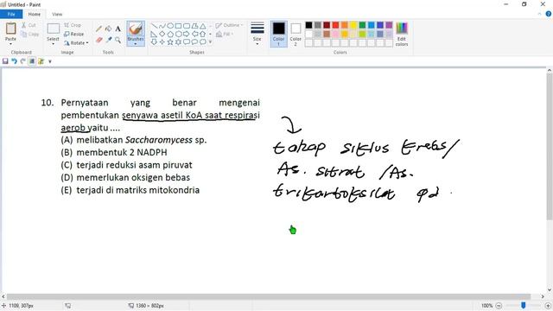Screen dimensions: 553x311
Task: Pick the Rectangle shape
Action: tap(179, 26)
